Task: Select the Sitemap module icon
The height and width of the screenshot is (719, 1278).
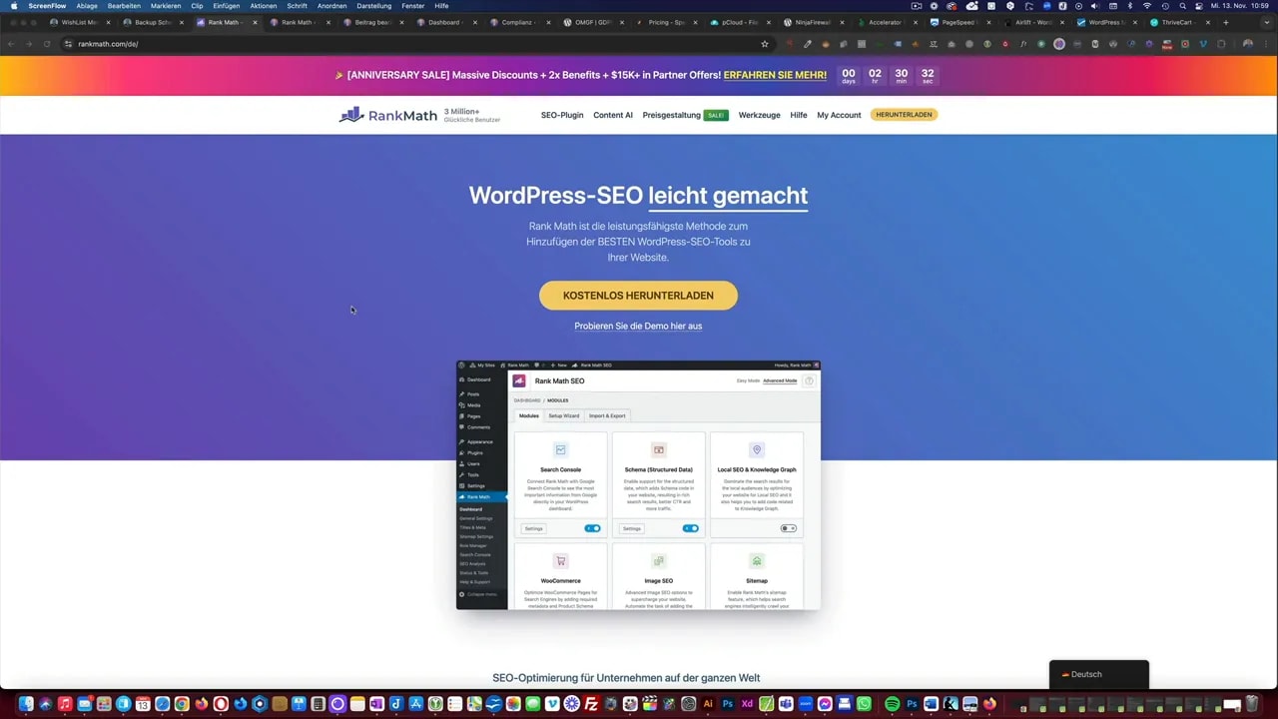Action: [756, 560]
